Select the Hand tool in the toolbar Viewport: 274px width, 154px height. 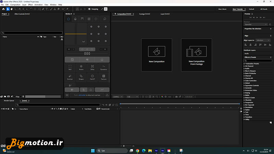click(x=11, y=9)
